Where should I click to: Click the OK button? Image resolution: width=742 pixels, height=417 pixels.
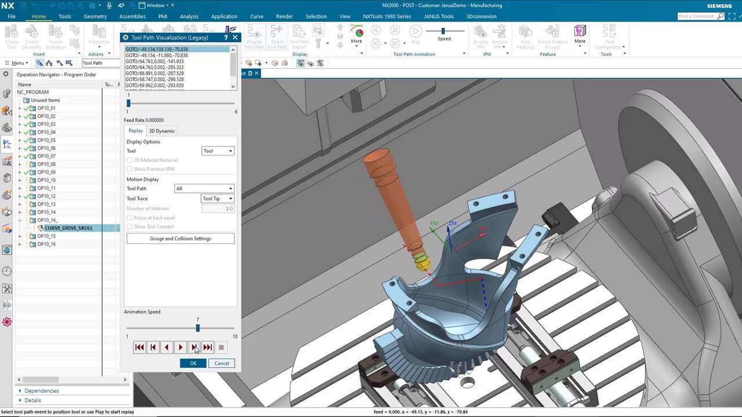[x=193, y=363]
